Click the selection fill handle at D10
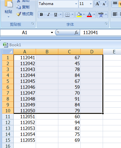121x148 pixels. point(103,113)
